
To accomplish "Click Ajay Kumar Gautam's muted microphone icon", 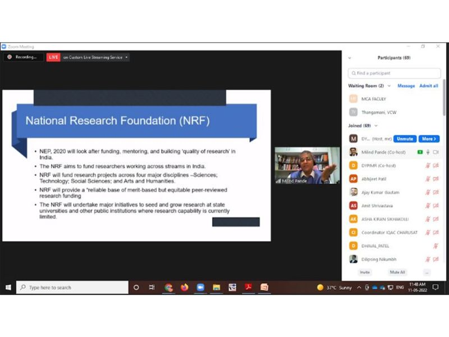I will 428,192.
